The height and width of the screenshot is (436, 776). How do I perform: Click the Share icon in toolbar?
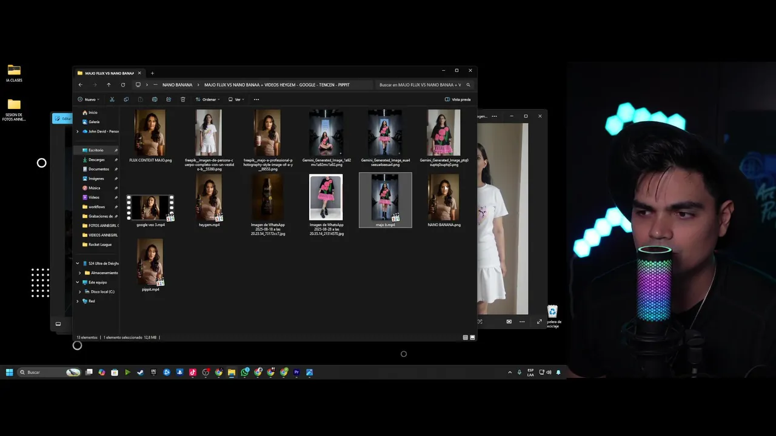pos(169,99)
